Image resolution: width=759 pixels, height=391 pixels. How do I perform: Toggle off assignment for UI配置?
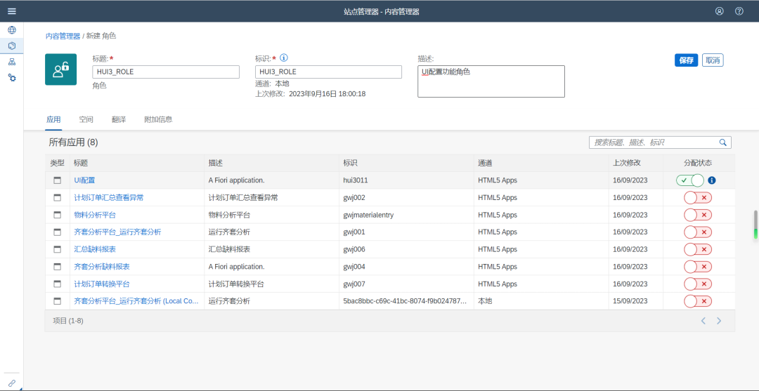690,180
